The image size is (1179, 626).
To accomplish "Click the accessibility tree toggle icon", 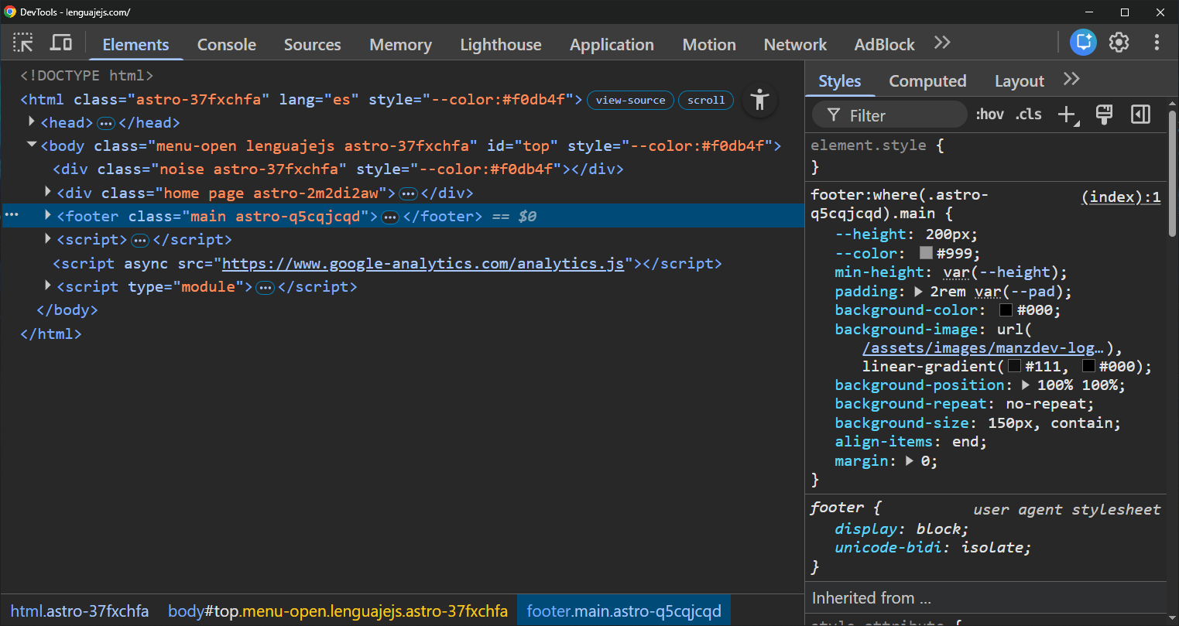I will tap(760, 100).
